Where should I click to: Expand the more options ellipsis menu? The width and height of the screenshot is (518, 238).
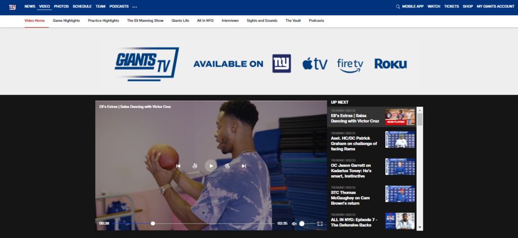(x=135, y=7)
